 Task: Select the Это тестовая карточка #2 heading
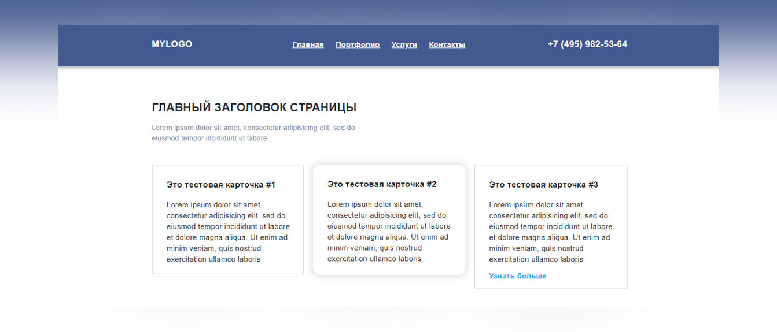(382, 184)
